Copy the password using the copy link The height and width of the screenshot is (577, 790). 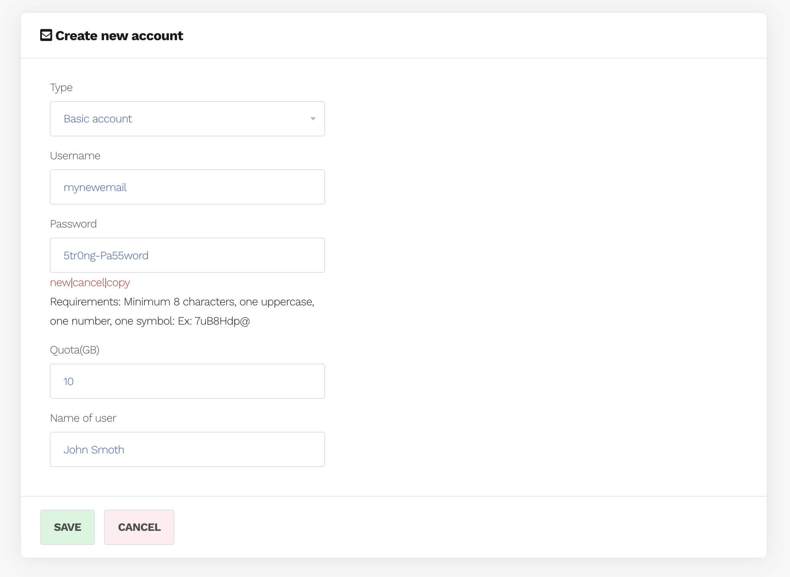click(x=118, y=282)
